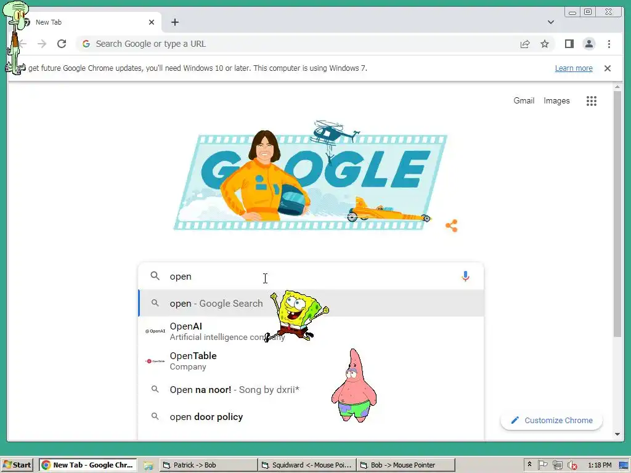Choose the open door policy suggestion
The image size is (631, 473).
311,417
